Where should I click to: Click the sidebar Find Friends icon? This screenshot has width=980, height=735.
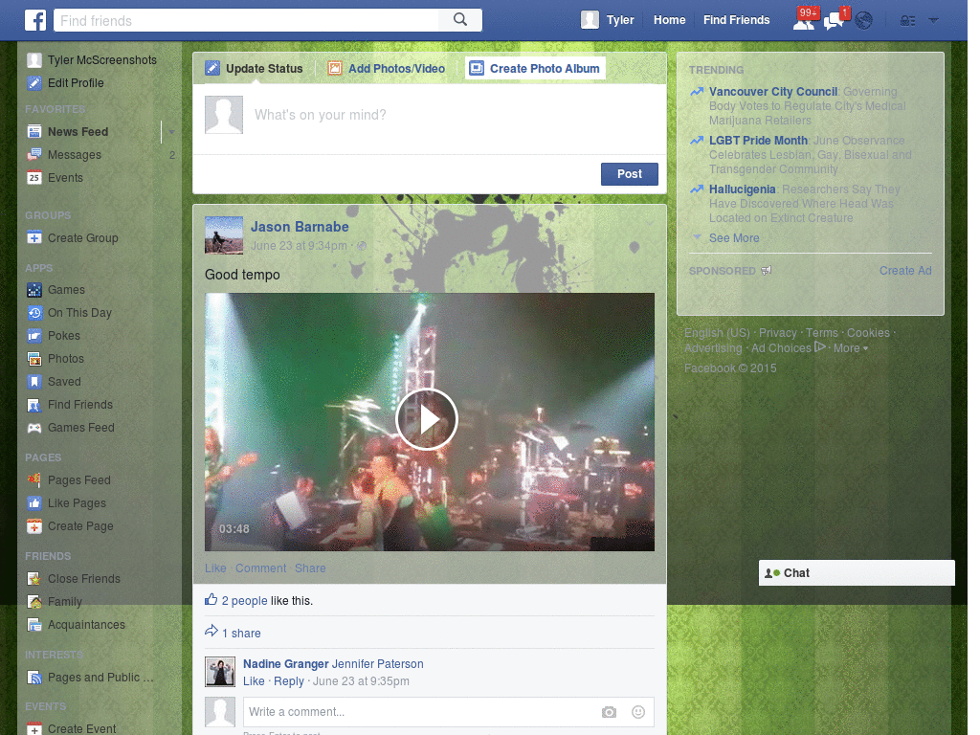pyautogui.click(x=34, y=405)
